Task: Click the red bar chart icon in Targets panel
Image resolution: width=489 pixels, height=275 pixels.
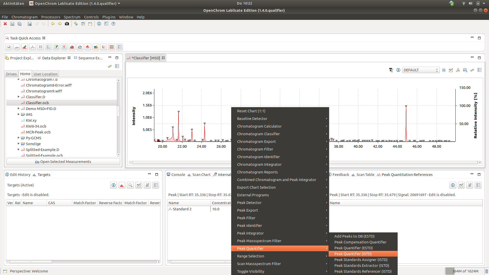Action: pyautogui.click(x=122, y=185)
